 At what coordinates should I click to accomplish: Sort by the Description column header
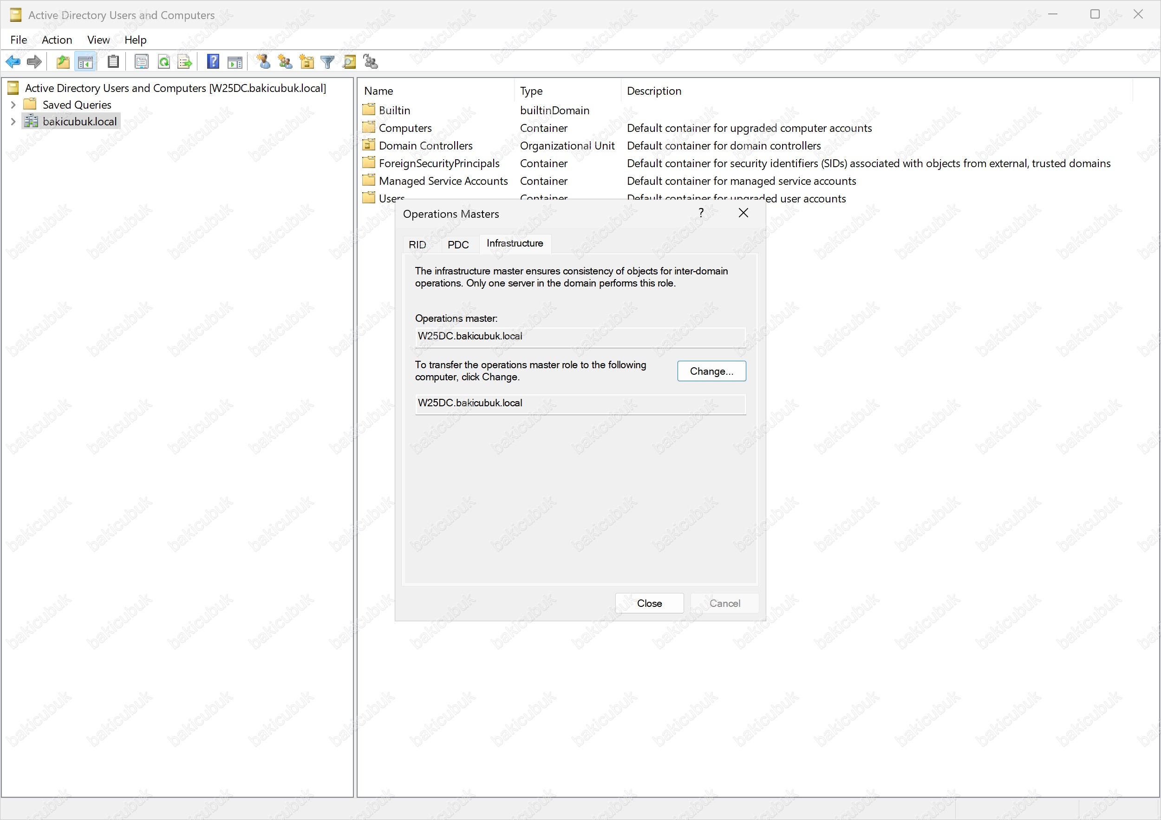(877, 91)
